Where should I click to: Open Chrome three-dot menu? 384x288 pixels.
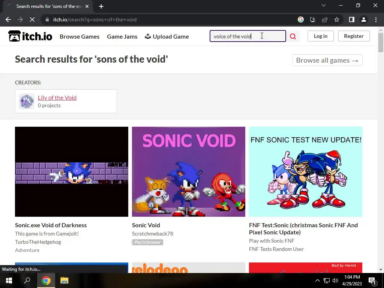coord(376,19)
